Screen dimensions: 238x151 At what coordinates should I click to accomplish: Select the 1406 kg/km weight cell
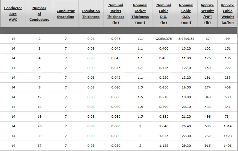[x=228, y=146]
